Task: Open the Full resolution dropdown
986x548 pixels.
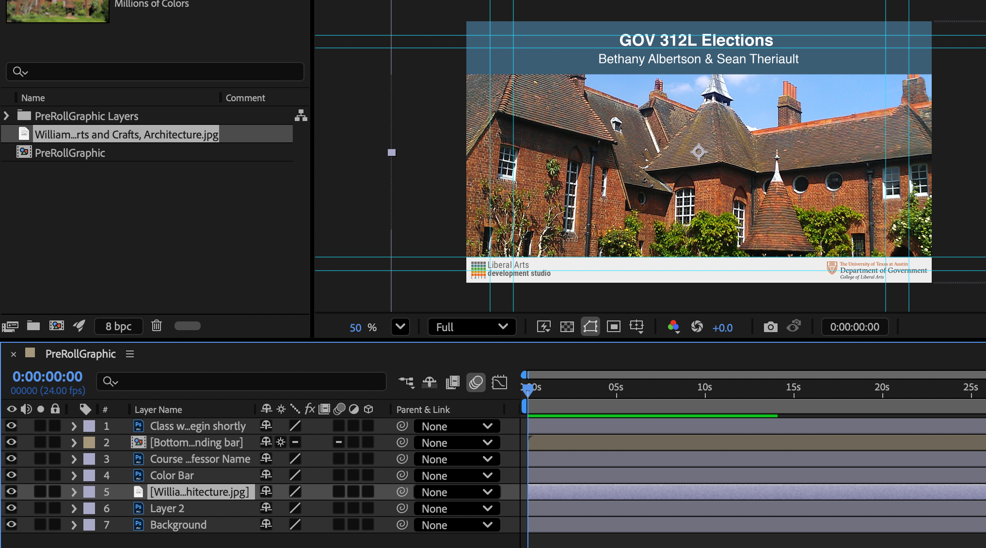Action: [471, 327]
